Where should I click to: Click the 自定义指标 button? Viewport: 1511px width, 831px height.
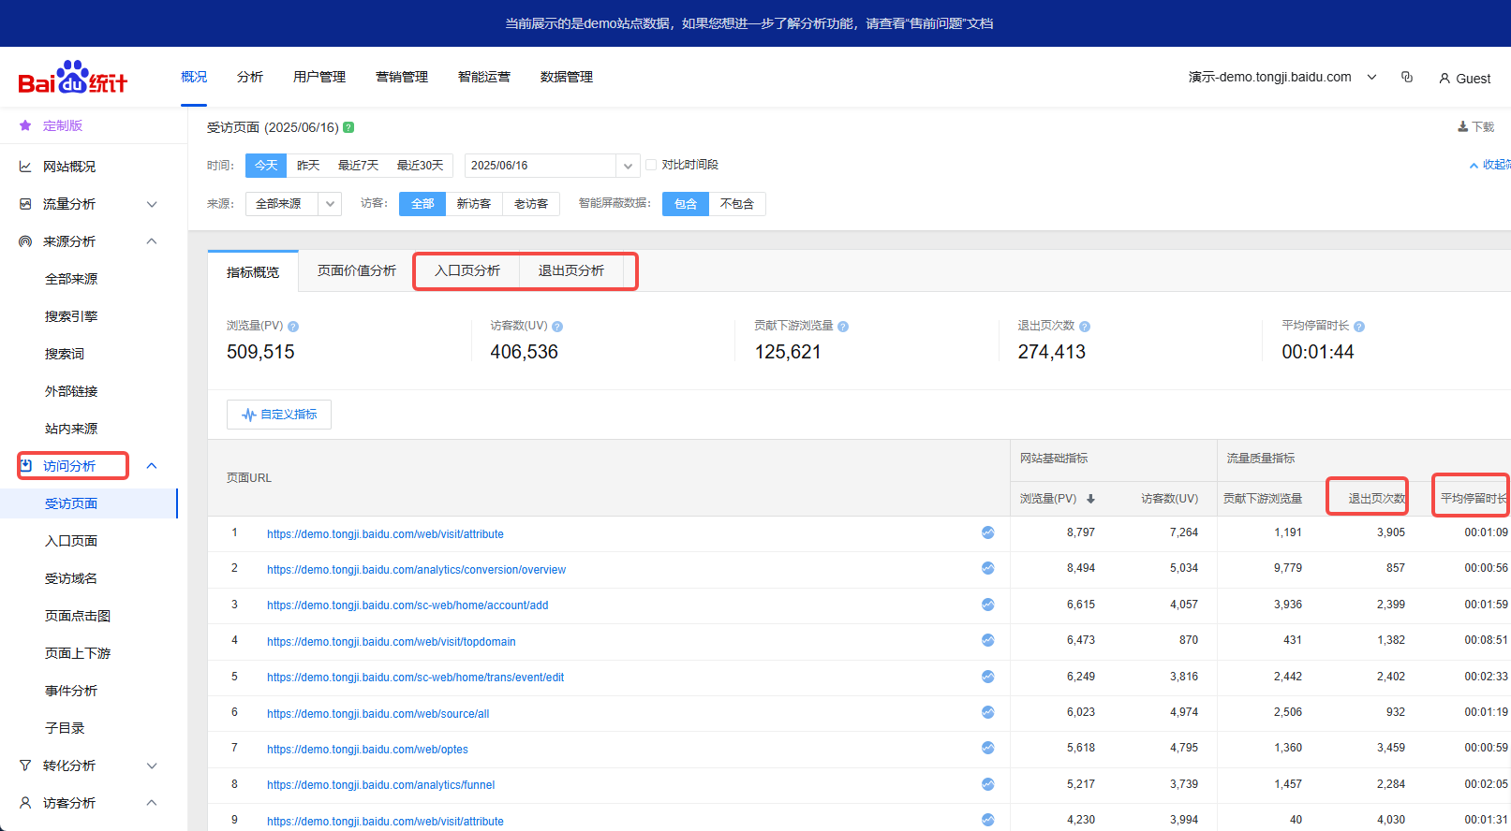click(279, 415)
